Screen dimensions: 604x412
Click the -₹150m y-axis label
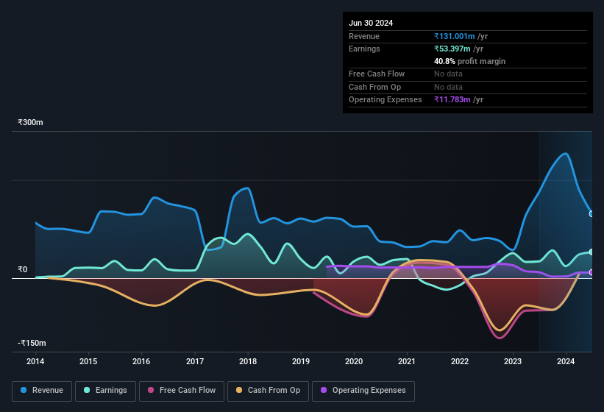(32, 343)
